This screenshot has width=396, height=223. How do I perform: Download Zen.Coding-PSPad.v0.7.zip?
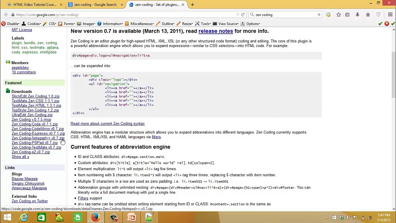(x=35, y=143)
